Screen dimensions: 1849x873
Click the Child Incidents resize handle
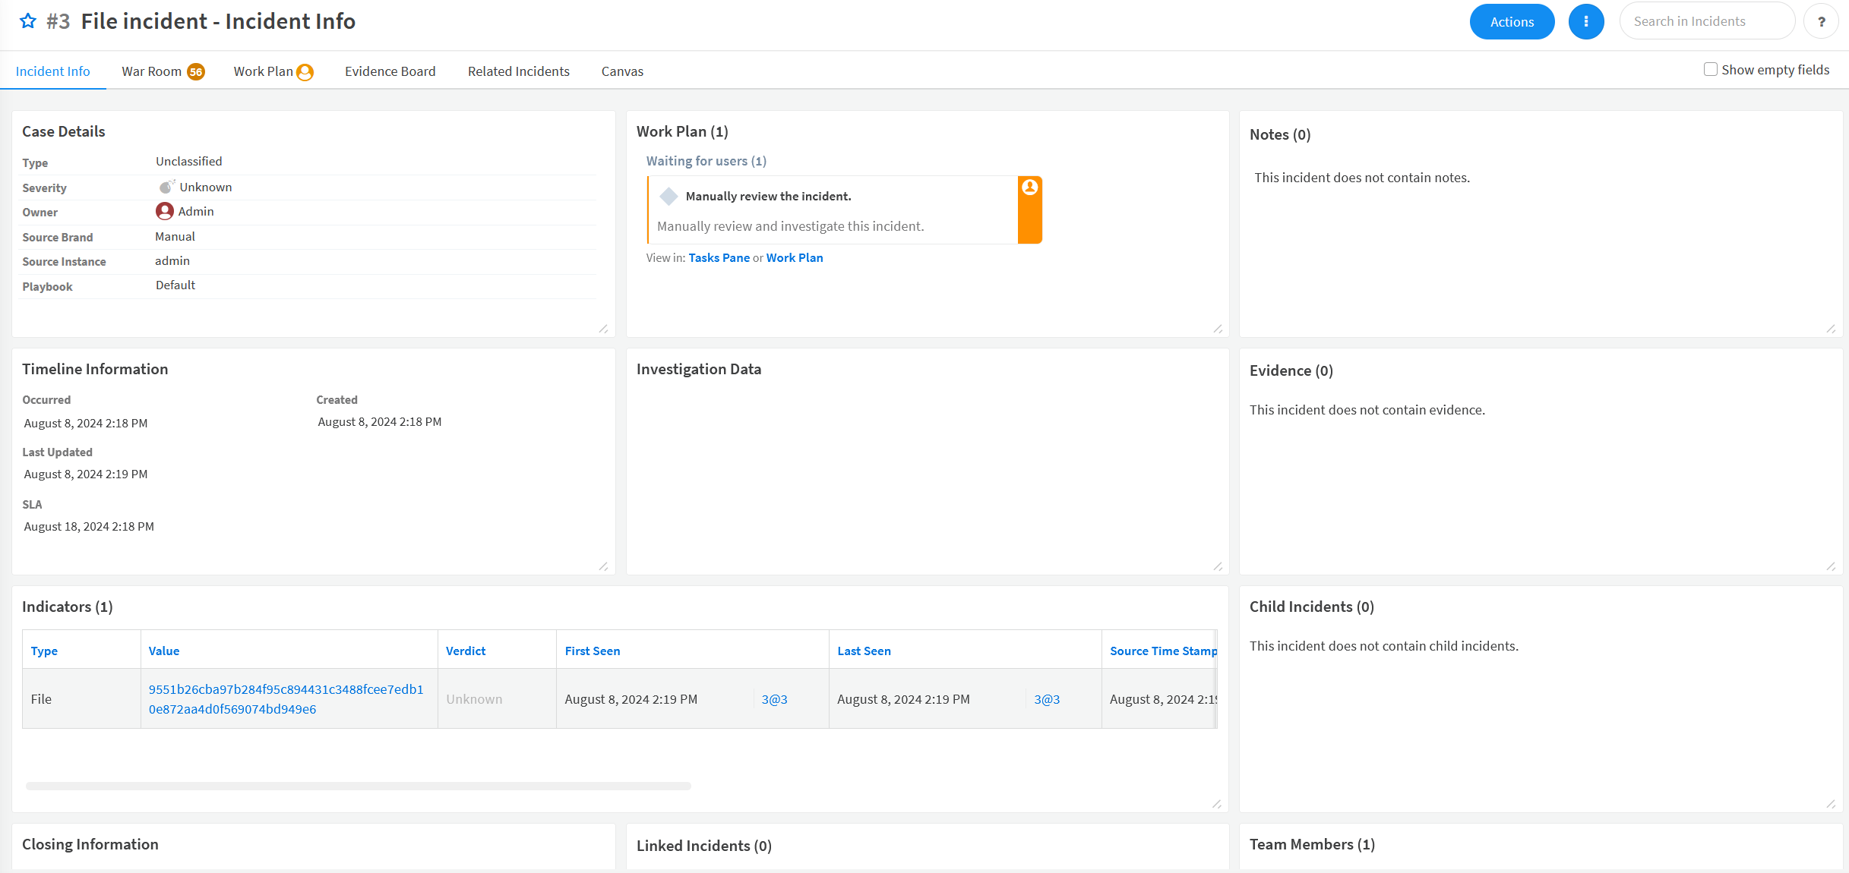coord(1831,804)
